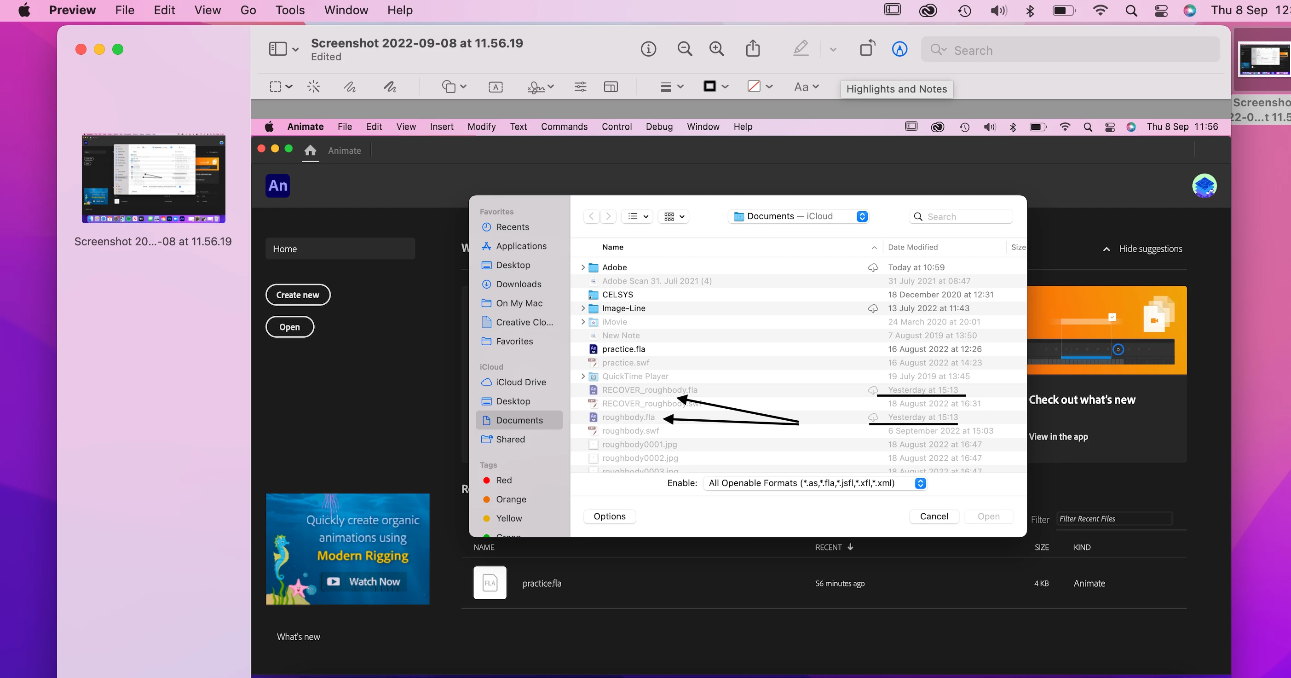Toggle the sidebar view button

[x=278, y=49]
